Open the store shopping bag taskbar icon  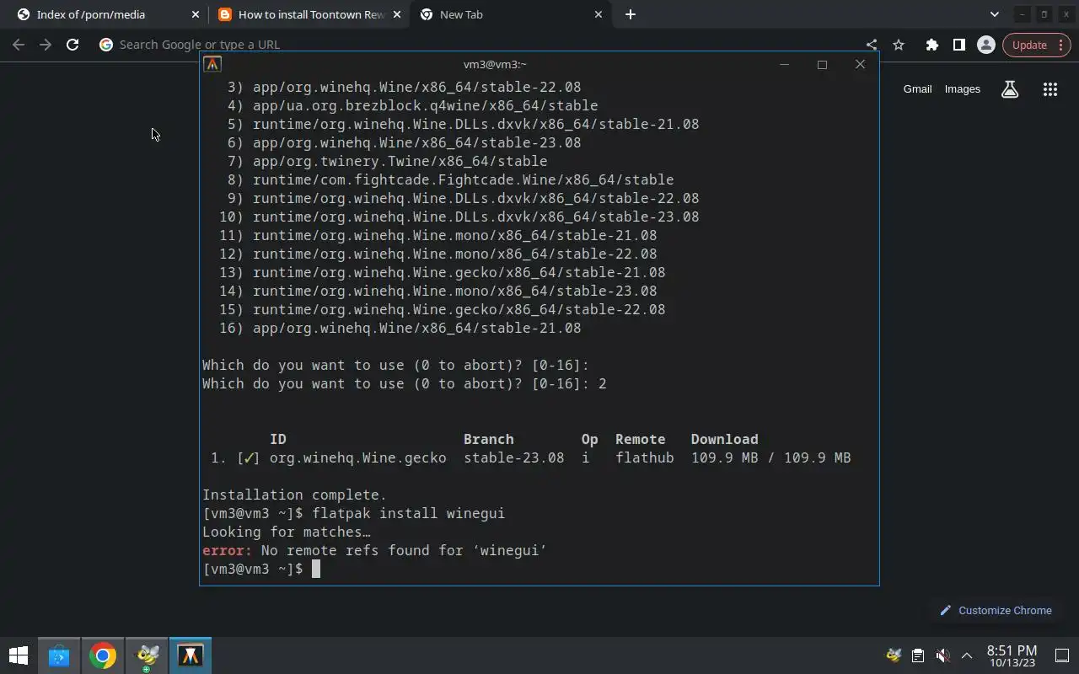[59, 655]
